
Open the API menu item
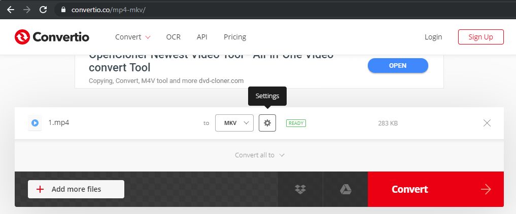tap(202, 37)
